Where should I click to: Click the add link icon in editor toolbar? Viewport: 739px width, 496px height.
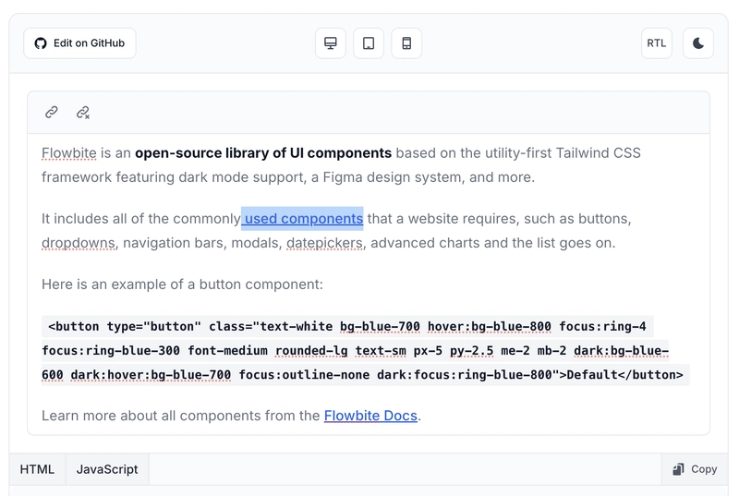click(x=52, y=112)
